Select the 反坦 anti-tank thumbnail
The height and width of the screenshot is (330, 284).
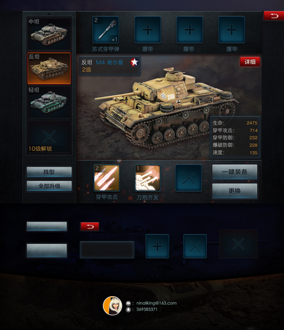click(49, 68)
